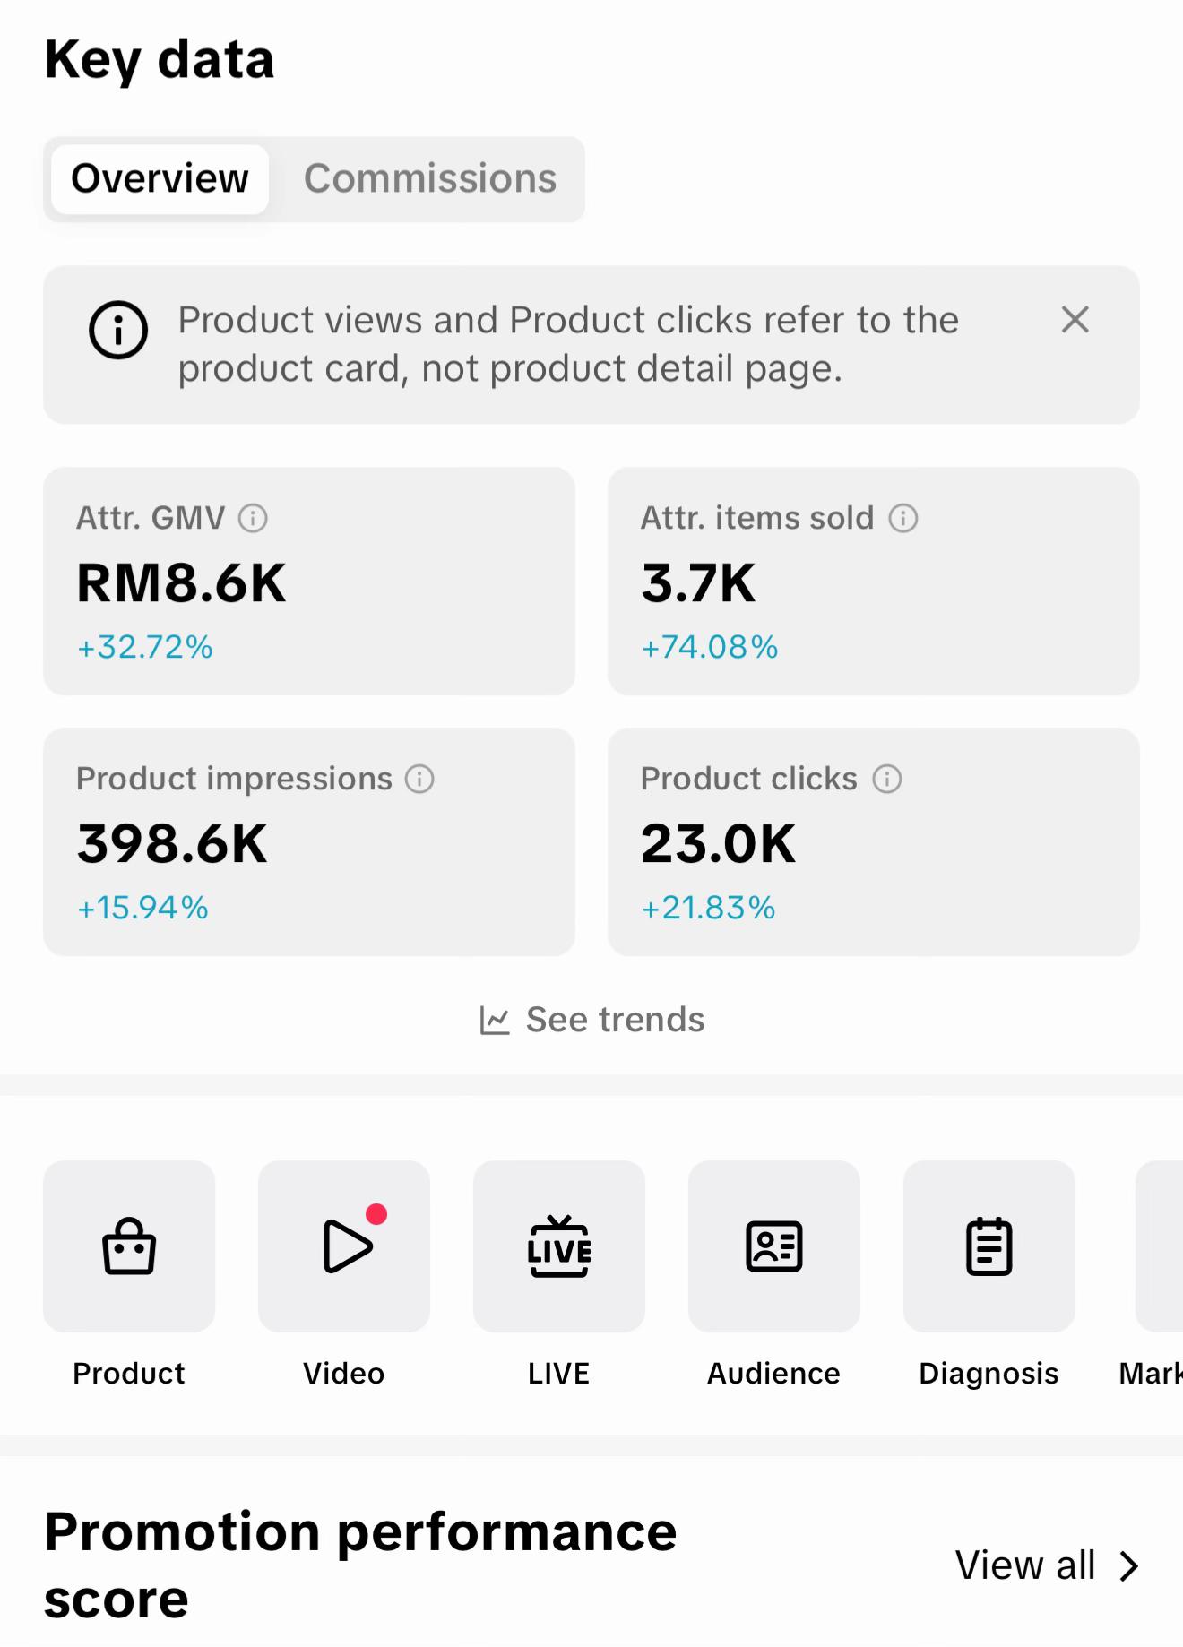
Task: Tap the info icon next to Attr. GMV
Action: pos(253,518)
